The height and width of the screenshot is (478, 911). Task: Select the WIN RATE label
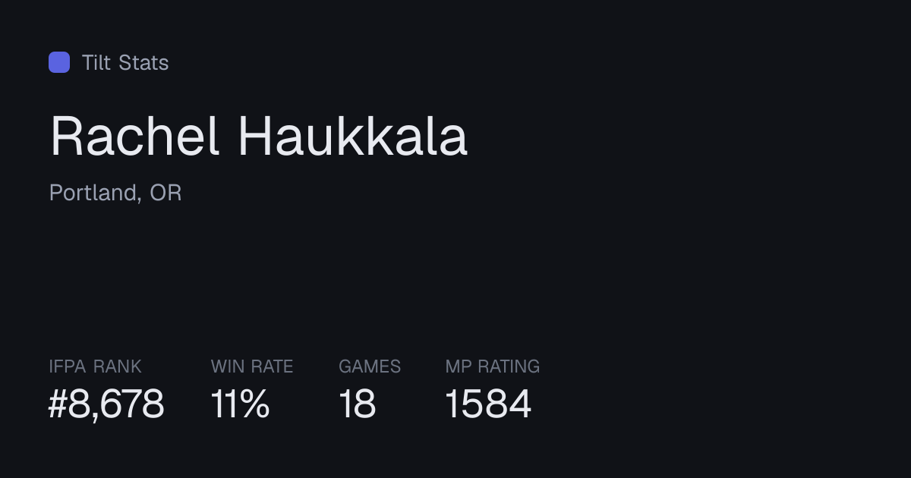coord(252,366)
